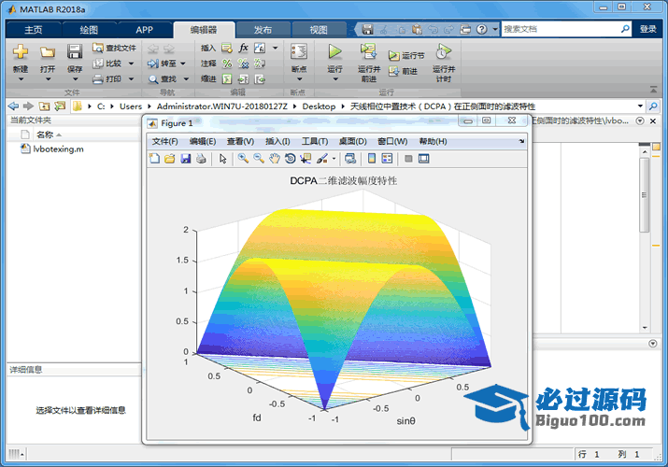This screenshot has width=668, height=467.
Task: Click the Up One Level folder icon
Action: [44, 106]
